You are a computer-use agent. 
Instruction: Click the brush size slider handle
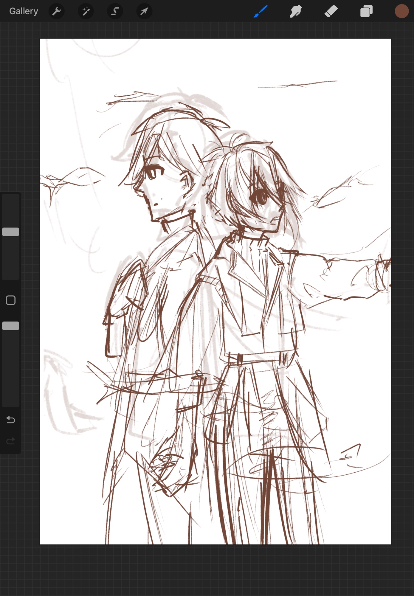pos(11,232)
